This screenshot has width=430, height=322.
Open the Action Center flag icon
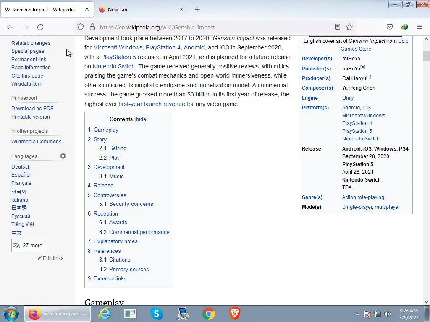(367, 314)
